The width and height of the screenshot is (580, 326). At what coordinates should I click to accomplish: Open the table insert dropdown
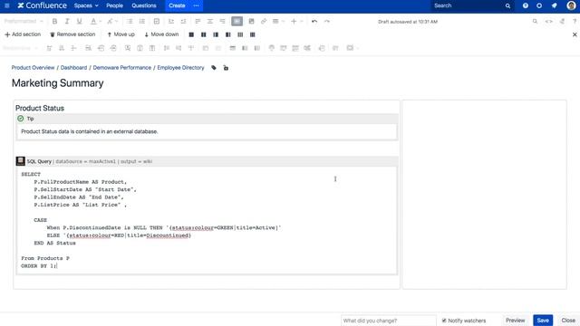(278, 22)
